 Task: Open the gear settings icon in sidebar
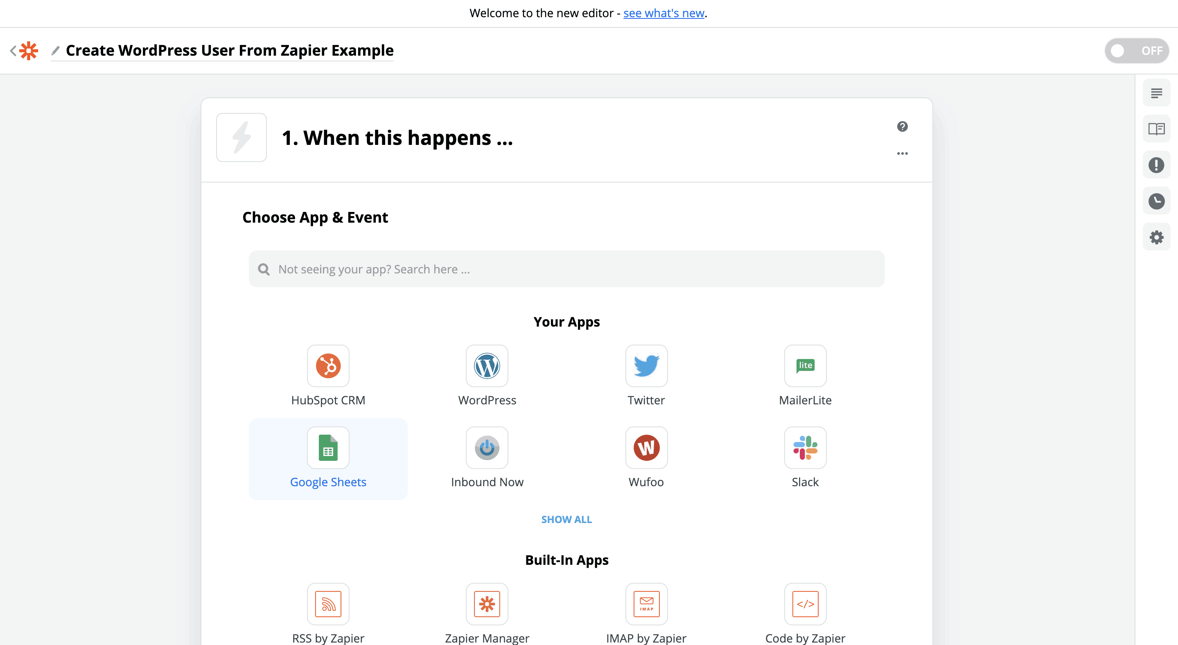(1156, 237)
